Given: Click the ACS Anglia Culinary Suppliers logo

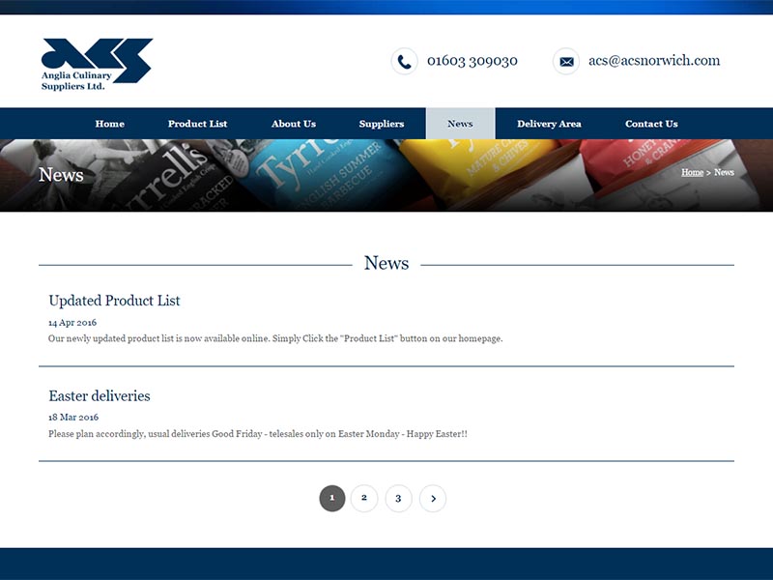Looking at the screenshot, I should tap(97, 65).
